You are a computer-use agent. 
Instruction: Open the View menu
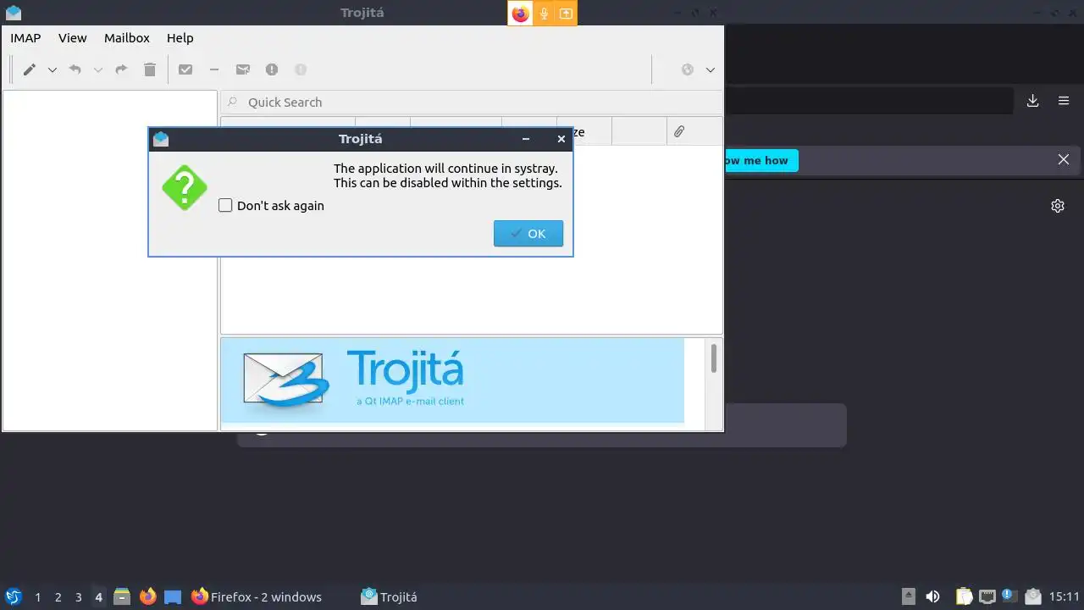(73, 37)
